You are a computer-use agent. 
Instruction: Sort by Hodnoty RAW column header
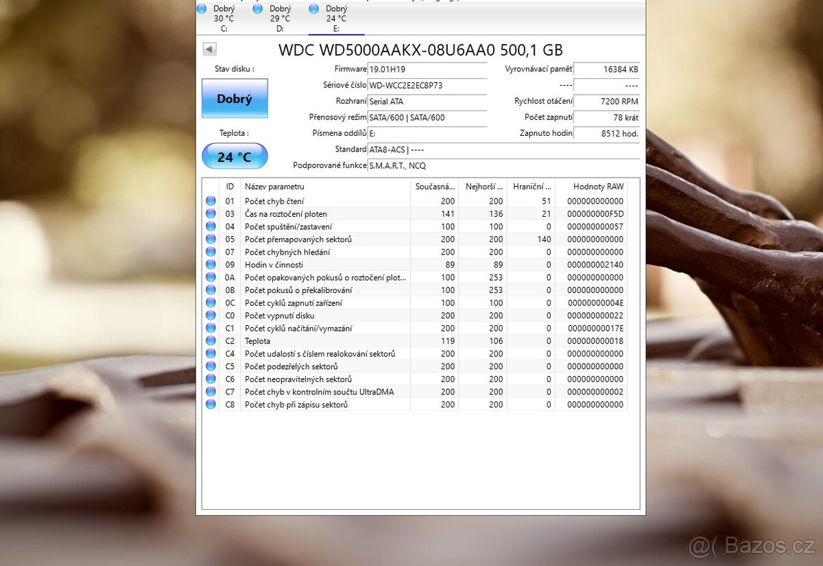(x=591, y=187)
